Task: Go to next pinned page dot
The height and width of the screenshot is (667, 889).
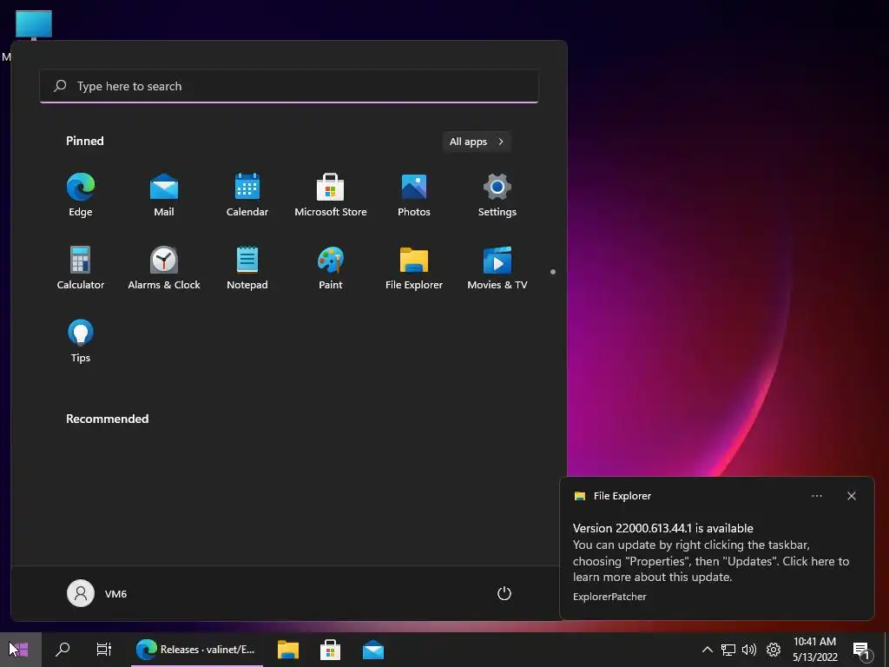Action: click(553, 272)
